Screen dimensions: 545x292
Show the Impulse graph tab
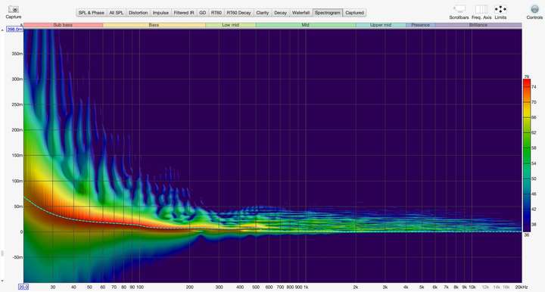pyautogui.click(x=160, y=13)
